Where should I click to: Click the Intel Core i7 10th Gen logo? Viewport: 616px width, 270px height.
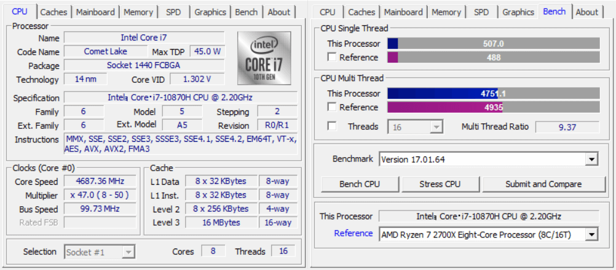coord(264,58)
